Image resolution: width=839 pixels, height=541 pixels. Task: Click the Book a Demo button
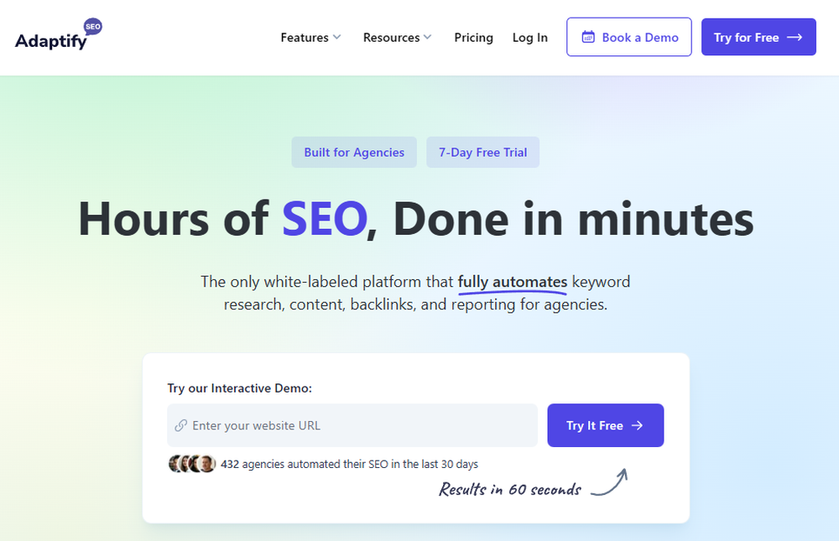[628, 37]
